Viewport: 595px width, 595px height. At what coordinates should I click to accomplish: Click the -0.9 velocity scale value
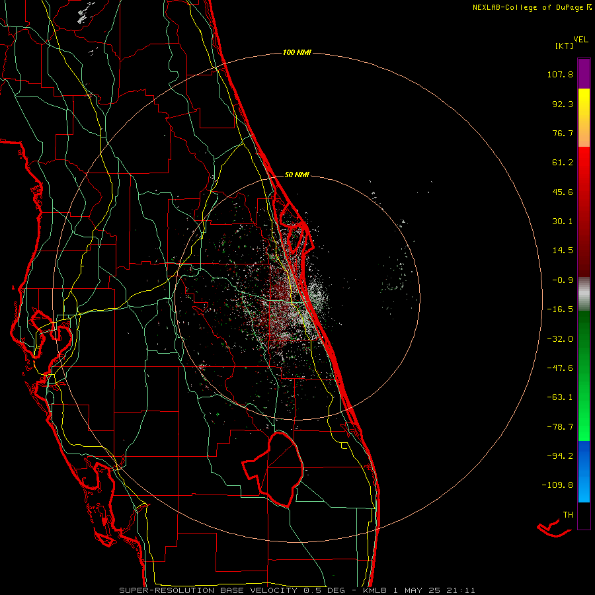pyautogui.click(x=563, y=280)
